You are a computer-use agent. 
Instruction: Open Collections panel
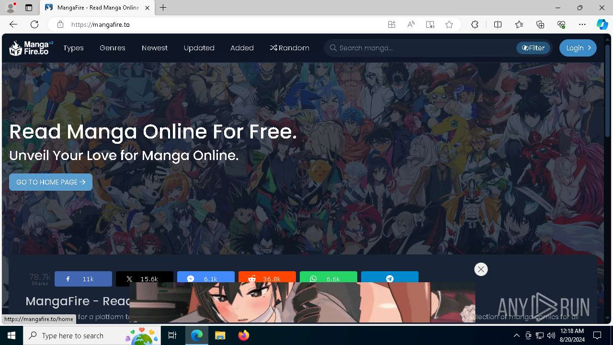[540, 24]
